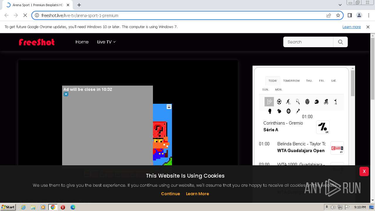Launch Opera from taskbar
The height and width of the screenshot is (211, 375).
pyautogui.click(x=63, y=207)
